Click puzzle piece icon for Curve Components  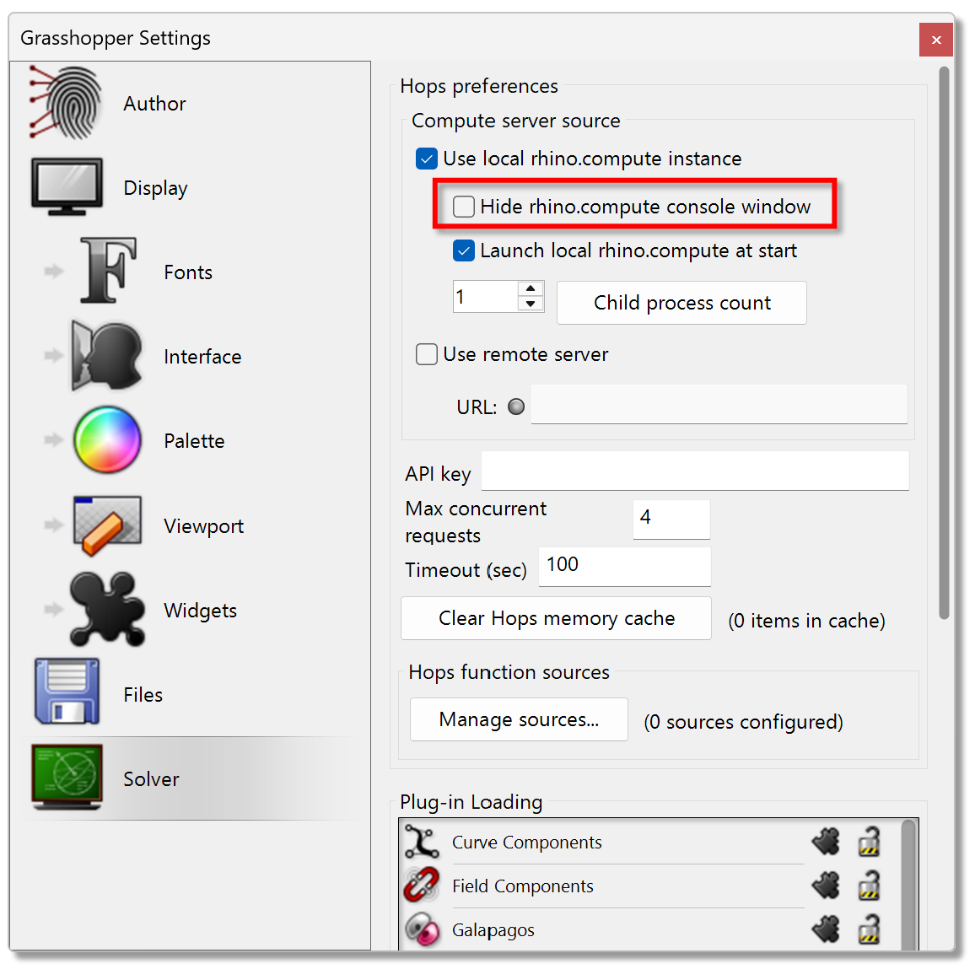[826, 842]
